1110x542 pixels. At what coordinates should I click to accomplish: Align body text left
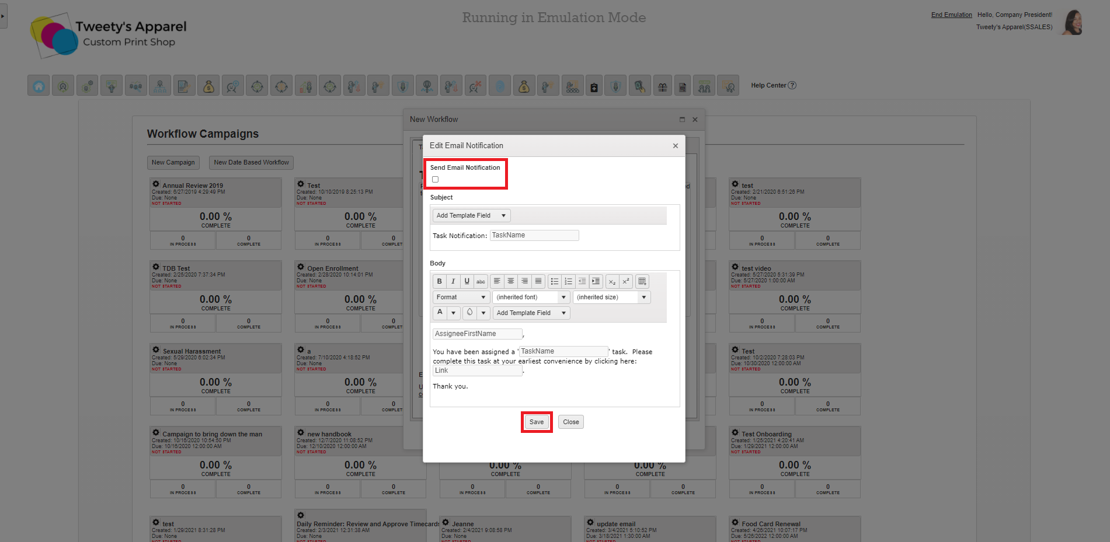click(x=497, y=281)
